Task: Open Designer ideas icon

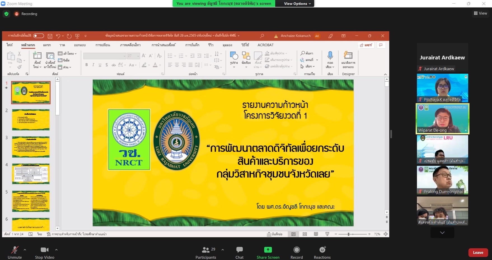Action: [x=348, y=55]
